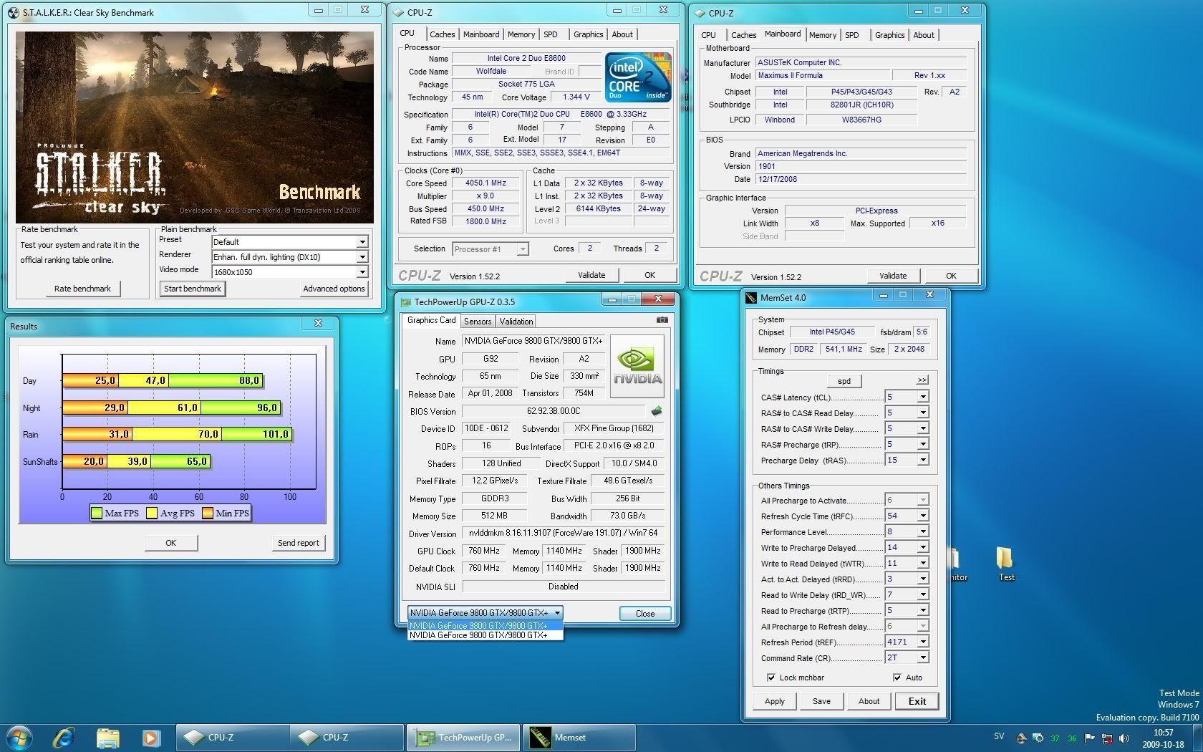Click the STALKER Clear Sky benchmark banner image
The height and width of the screenshot is (752, 1203).
195,127
